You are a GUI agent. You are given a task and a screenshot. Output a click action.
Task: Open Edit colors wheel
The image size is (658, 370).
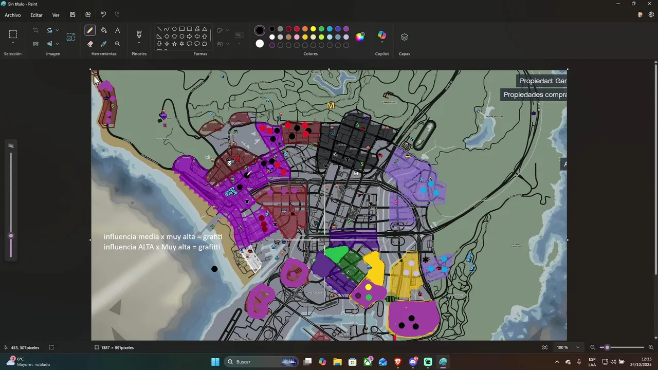pos(360,37)
